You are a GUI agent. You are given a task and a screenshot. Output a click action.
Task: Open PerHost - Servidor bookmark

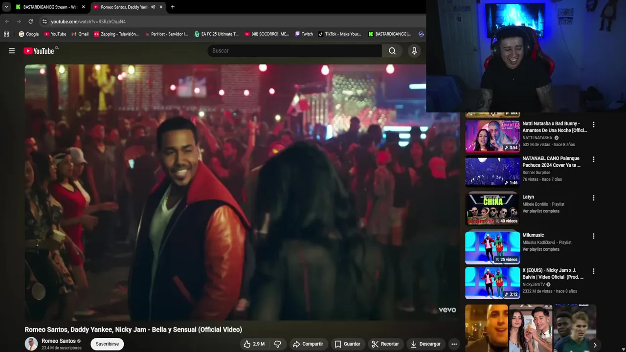(x=166, y=34)
